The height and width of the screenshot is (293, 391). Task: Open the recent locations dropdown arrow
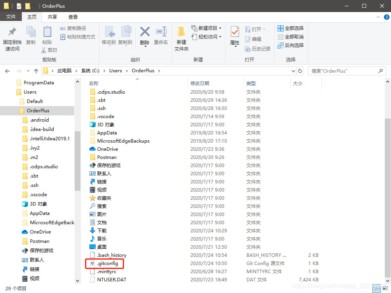coord(28,71)
